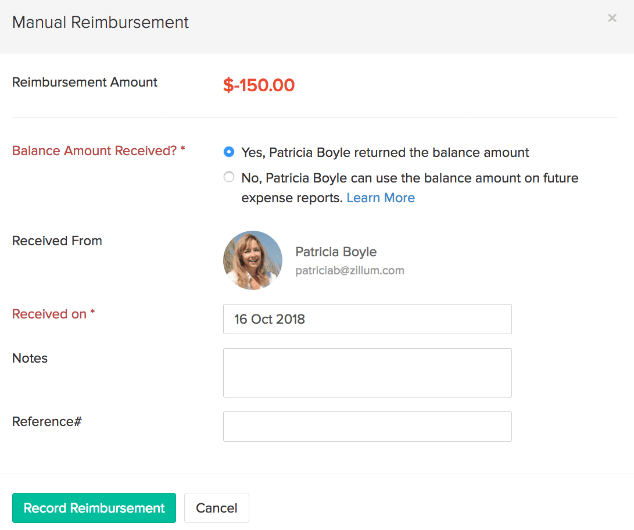Viewport: 634px width, 530px height.
Task: Click the $-150.00 reimbursement amount
Action: click(259, 85)
